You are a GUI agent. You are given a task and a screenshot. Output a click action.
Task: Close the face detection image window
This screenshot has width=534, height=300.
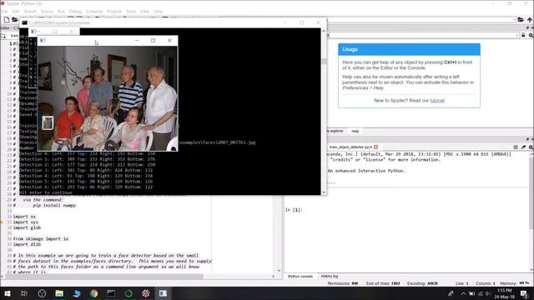coord(169,41)
